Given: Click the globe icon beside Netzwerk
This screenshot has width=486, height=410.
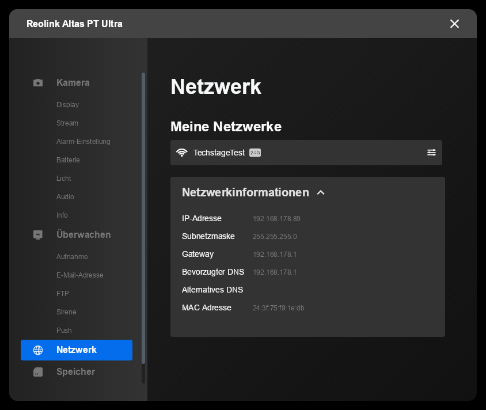Looking at the screenshot, I should pos(38,350).
